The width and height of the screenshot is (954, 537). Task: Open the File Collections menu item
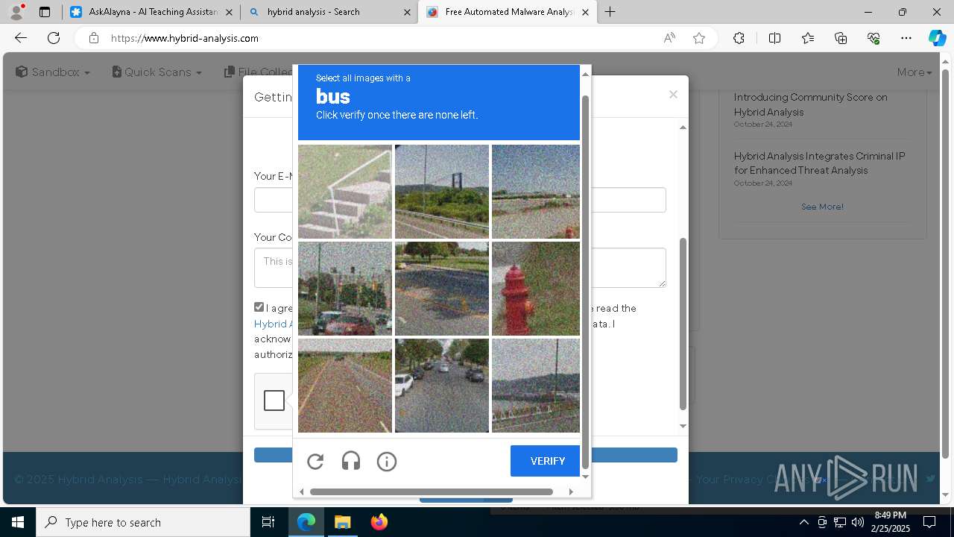[x=259, y=72]
